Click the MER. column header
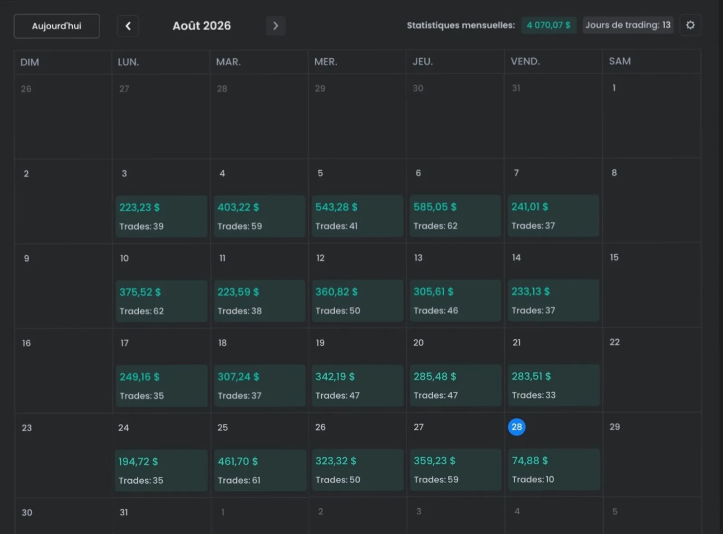 pos(326,62)
